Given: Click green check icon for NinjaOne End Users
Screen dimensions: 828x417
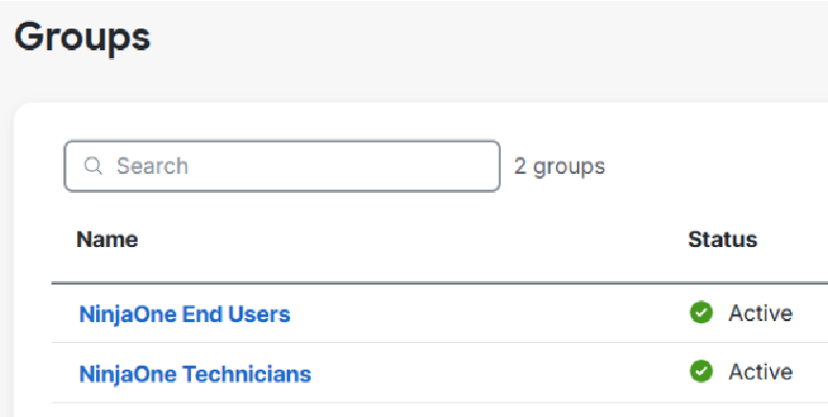Looking at the screenshot, I should (x=702, y=313).
